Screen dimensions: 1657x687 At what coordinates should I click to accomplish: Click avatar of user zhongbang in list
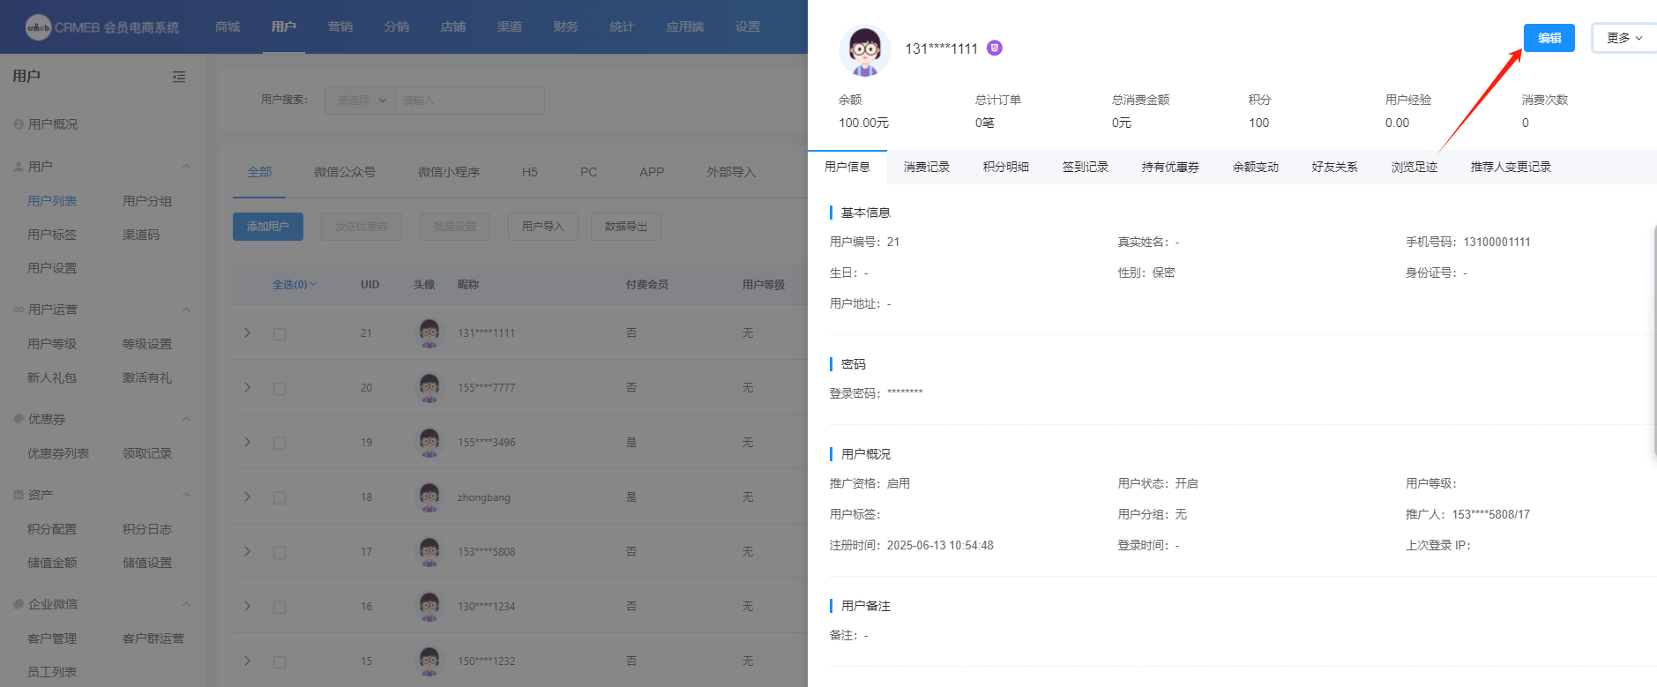tap(429, 497)
